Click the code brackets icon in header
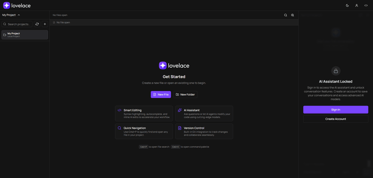 point(366,6)
